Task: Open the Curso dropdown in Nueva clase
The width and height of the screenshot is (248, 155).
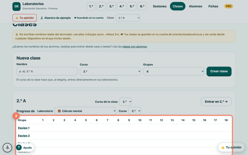Action: [x=110, y=71]
